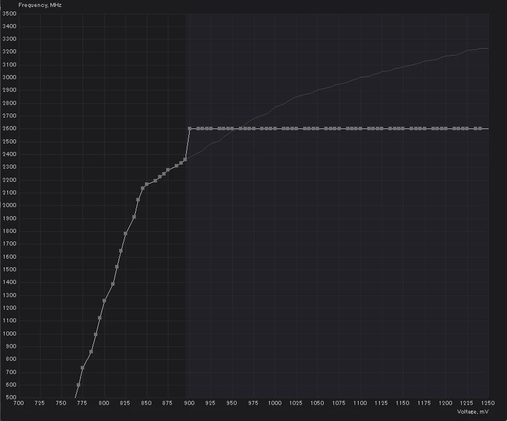507x421 pixels.
Task: Pick the curve point at 825 mV
Action: (x=125, y=233)
